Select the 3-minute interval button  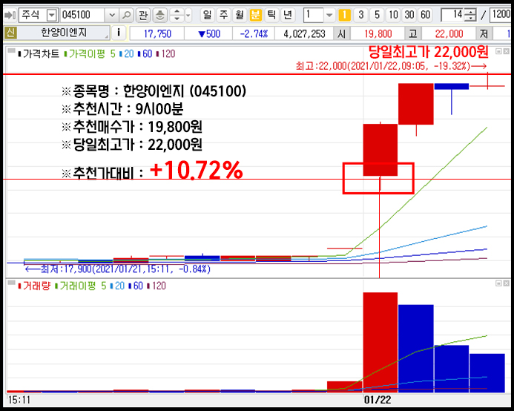click(x=361, y=15)
